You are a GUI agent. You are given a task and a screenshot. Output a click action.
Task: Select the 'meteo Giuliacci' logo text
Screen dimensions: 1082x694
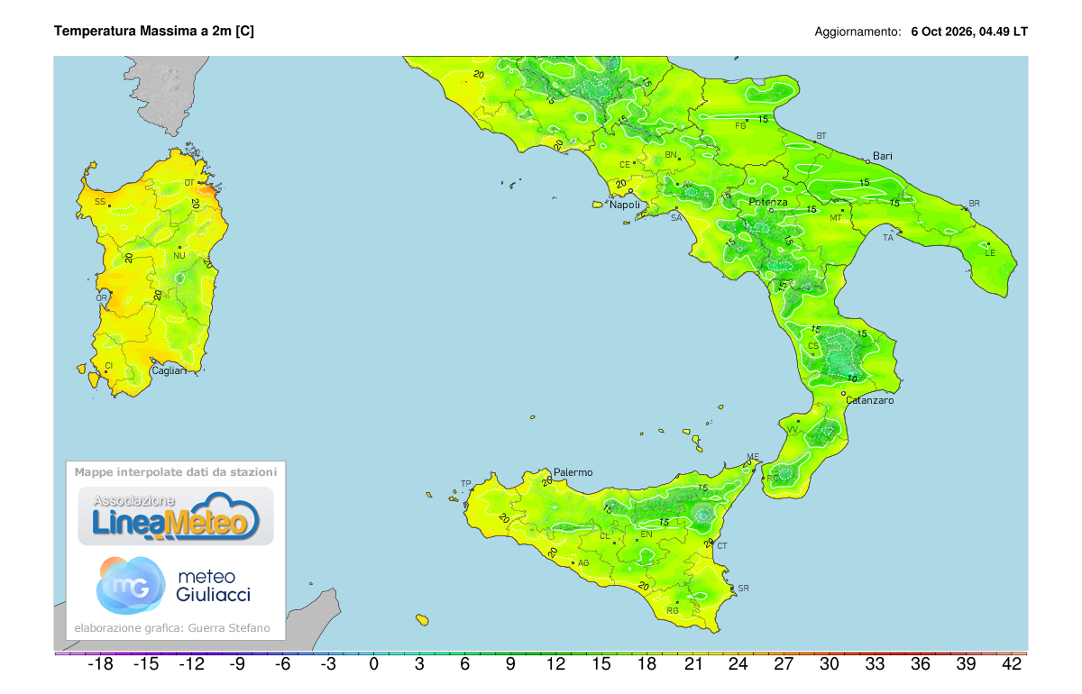tap(215, 586)
